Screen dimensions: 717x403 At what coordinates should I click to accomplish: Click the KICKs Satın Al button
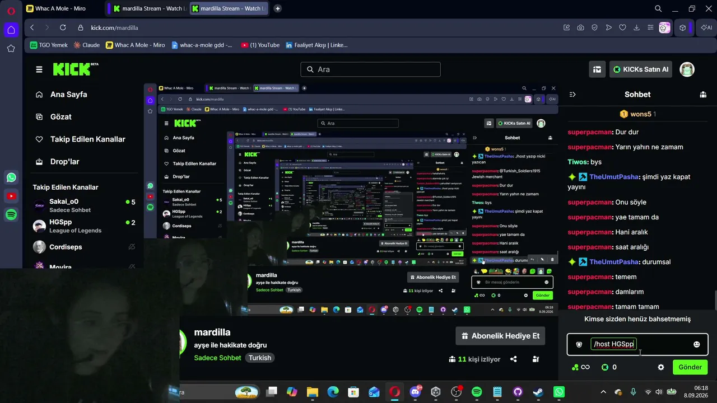641,69
